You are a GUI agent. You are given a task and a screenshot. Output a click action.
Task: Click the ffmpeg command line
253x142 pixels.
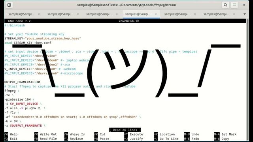click(11, 91)
